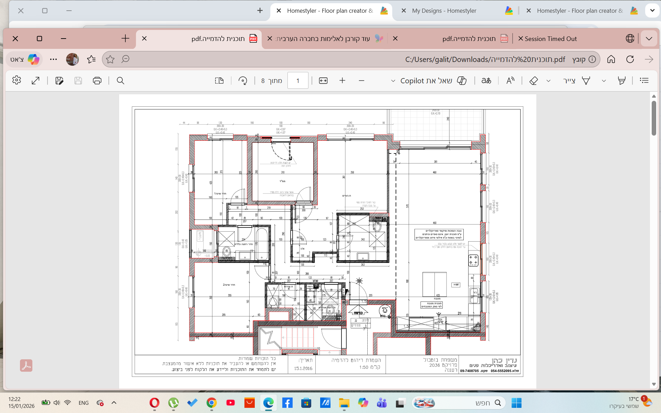
Task: Switch to Session Timed Out tab
Action: point(550,39)
